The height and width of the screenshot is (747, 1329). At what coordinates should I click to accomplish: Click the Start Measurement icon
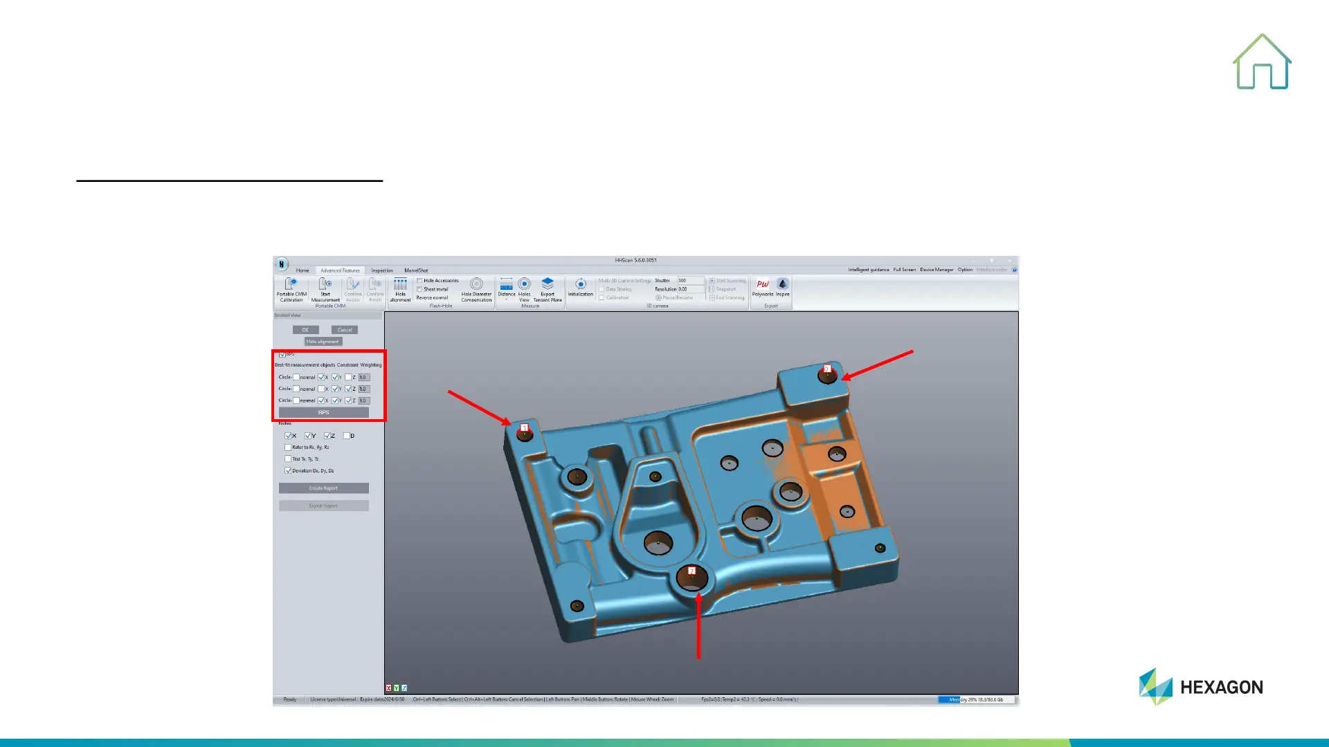point(325,285)
